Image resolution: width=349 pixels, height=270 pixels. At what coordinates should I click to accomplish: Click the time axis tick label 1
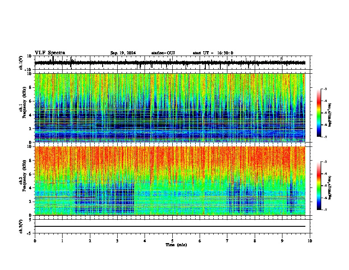tap(62, 241)
